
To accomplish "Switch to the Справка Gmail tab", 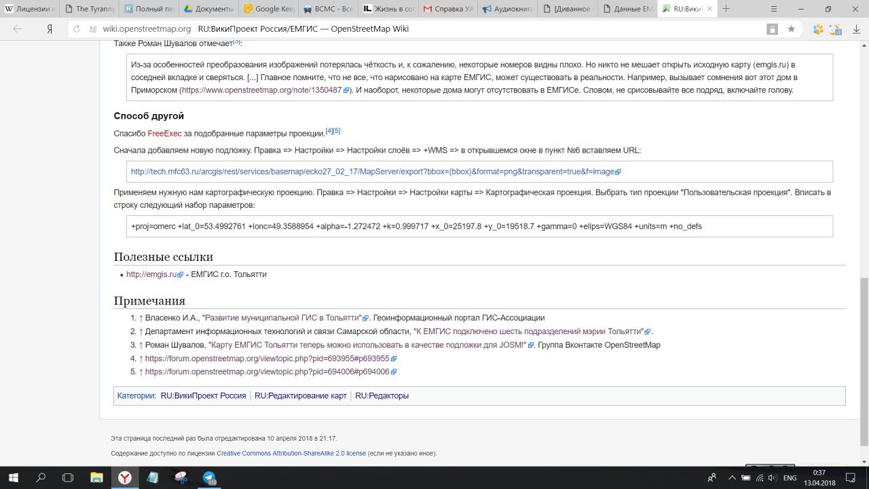I will pos(449,9).
